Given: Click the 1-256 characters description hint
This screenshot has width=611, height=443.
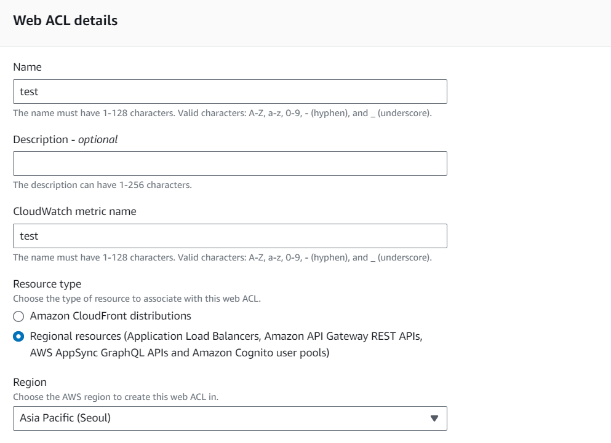Looking at the screenshot, I should pyautogui.click(x=102, y=185).
